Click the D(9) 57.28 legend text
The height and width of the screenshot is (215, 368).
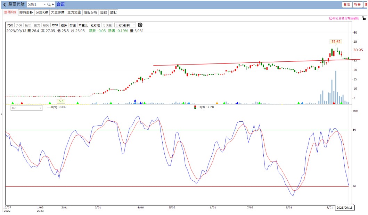(x=206, y=107)
